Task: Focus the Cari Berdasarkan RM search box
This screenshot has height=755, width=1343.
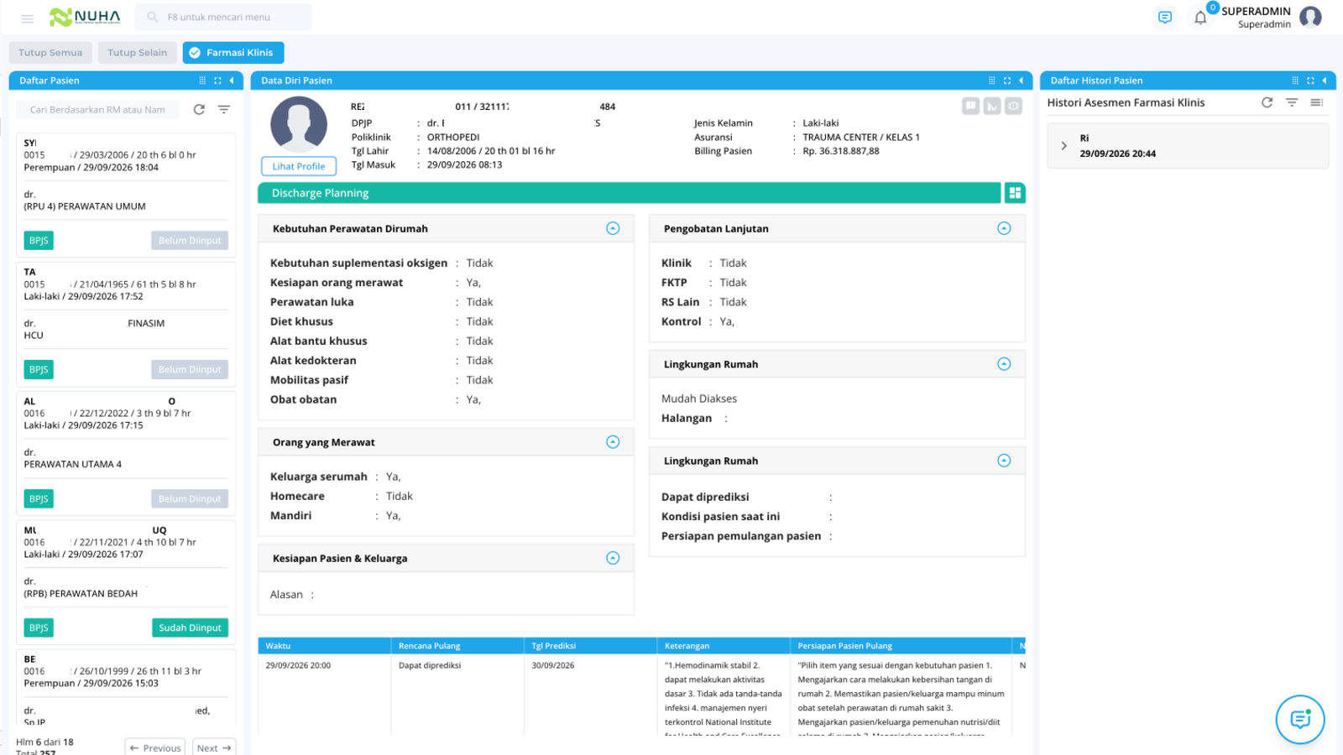Action: (100, 110)
